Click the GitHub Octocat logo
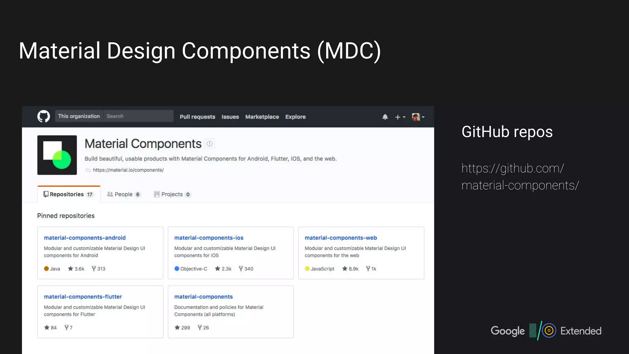Screen dimensions: 629x354 pyautogui.click(x=44, y=116)
